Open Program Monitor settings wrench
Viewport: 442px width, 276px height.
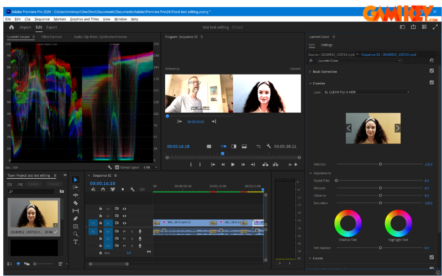point(269,146)
